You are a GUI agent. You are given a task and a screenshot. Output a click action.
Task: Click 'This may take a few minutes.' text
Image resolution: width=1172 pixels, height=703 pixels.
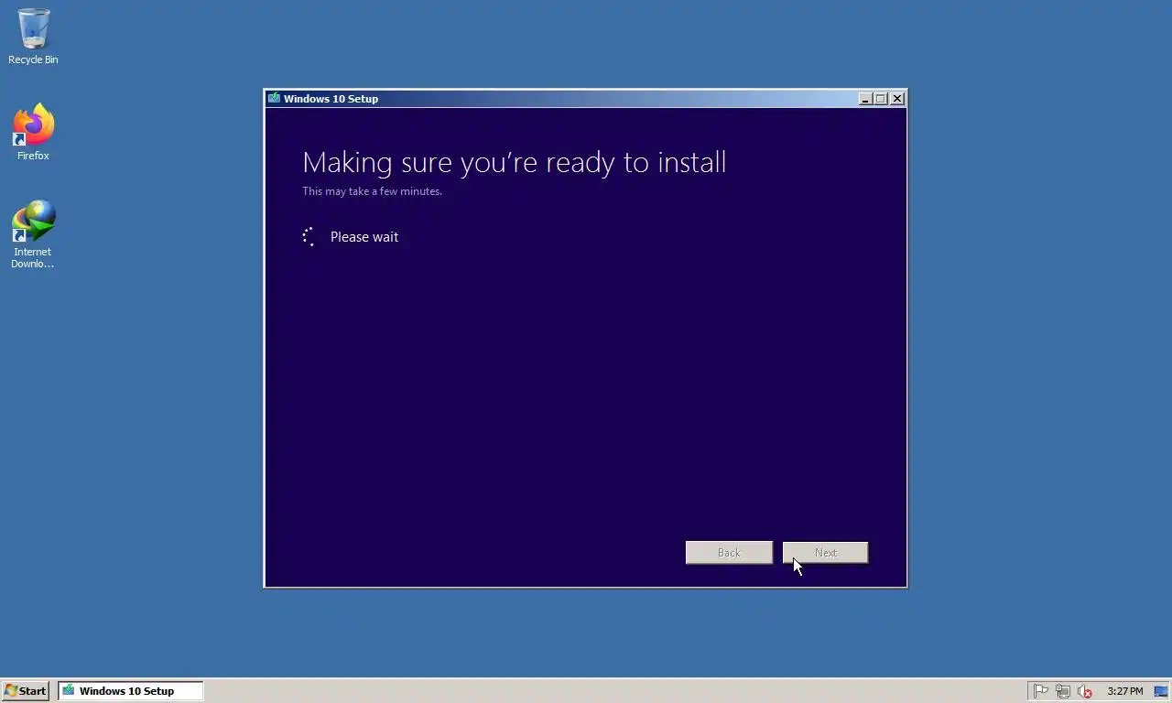[x=372, y=191]
